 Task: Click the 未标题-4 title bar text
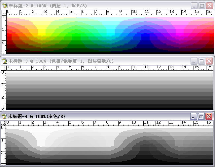[x=36, y=117]
